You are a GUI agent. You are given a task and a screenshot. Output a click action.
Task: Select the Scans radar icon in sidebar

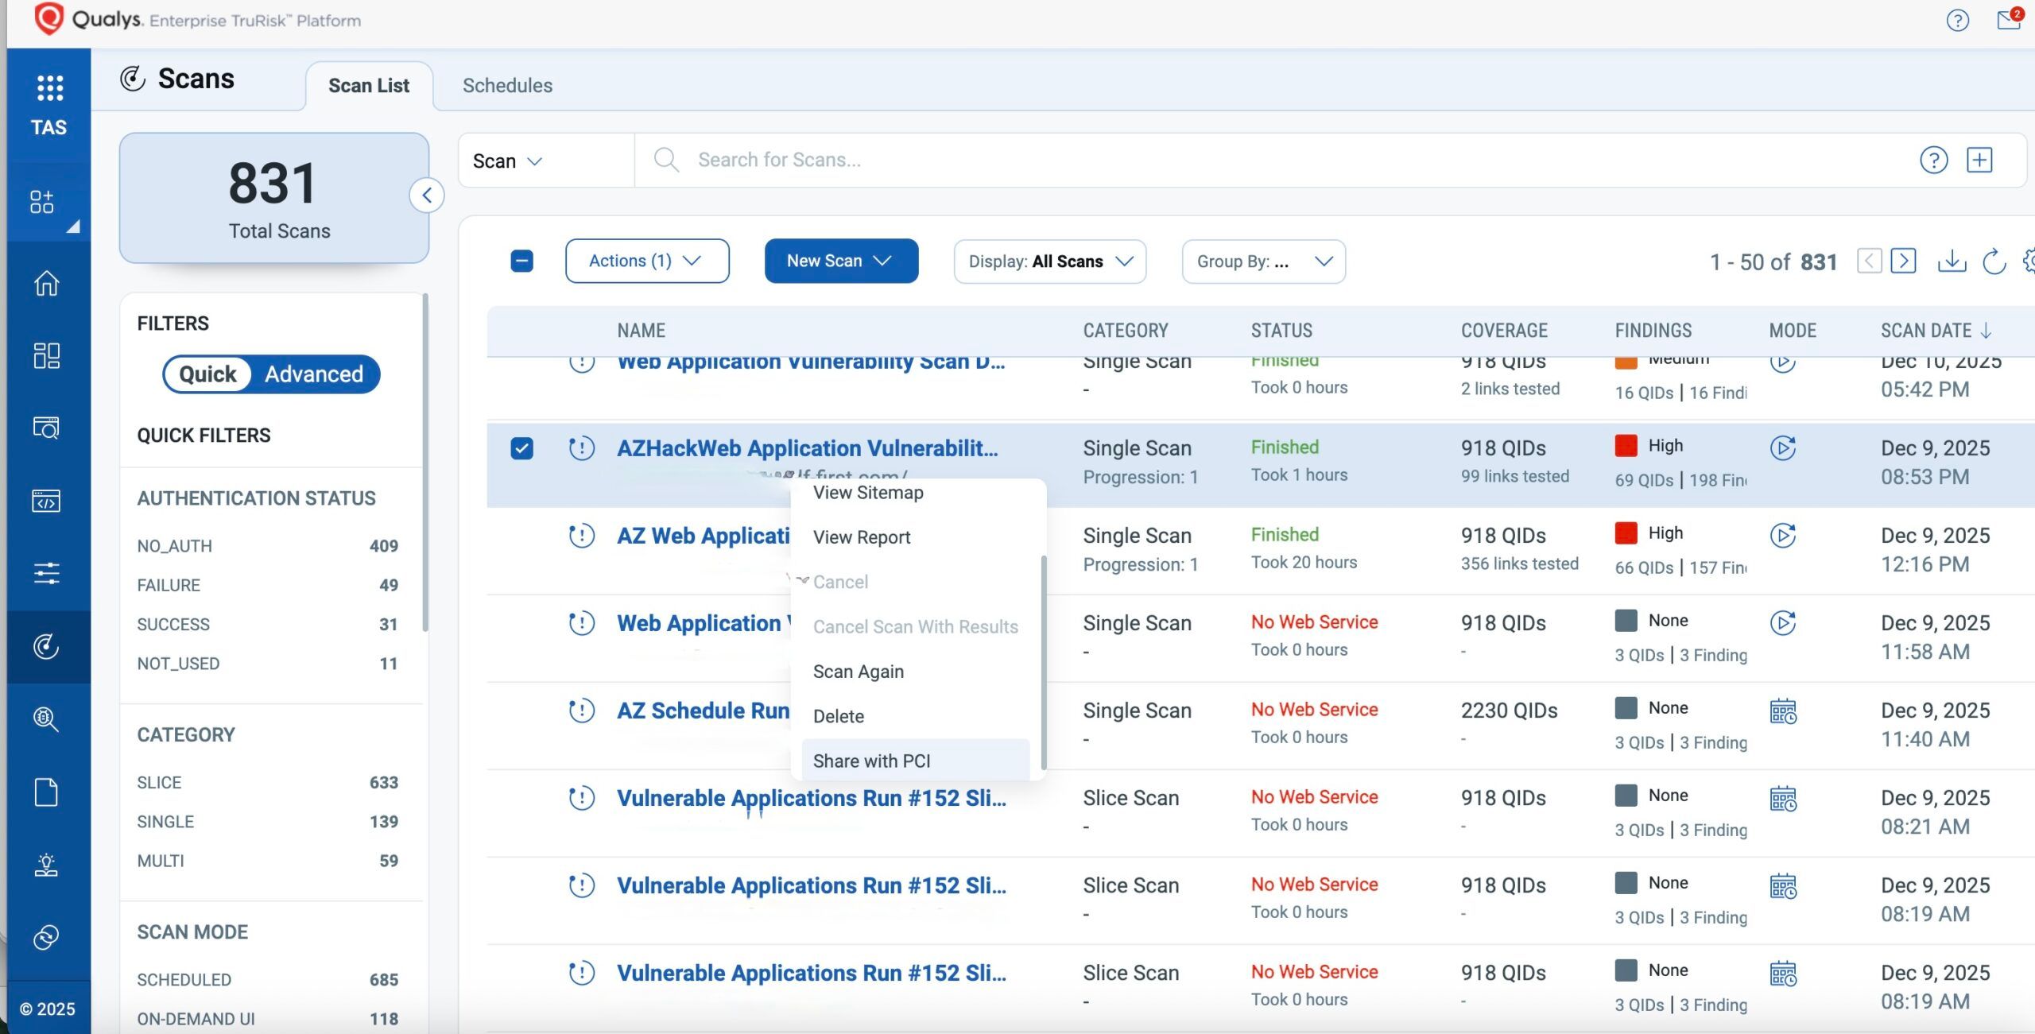[46, 646]
